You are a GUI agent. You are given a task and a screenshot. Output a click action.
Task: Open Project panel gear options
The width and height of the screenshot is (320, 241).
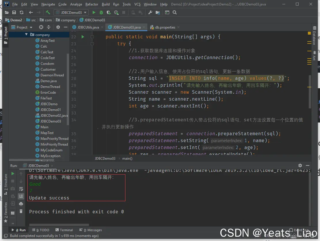[58, 27]
